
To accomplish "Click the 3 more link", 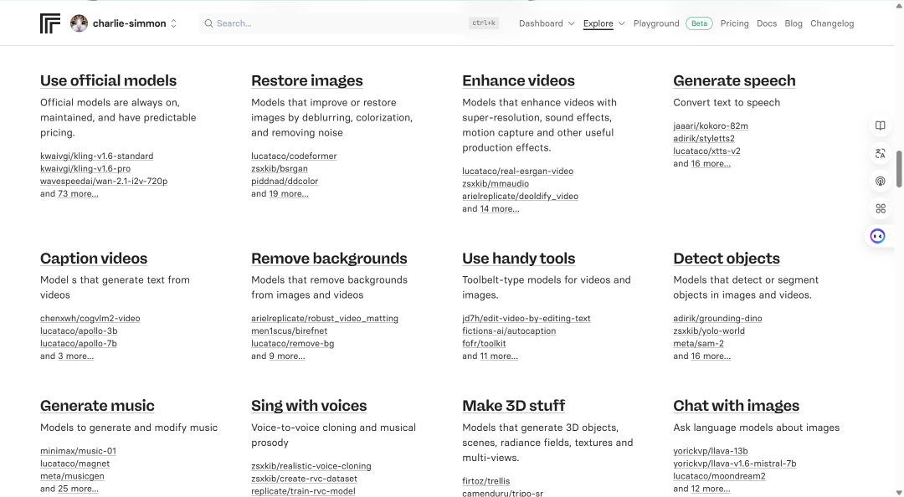I will (75, 356).
